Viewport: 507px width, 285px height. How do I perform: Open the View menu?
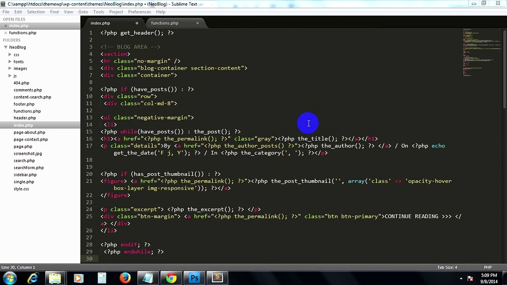pyautogui.click(x=69, y=12)
